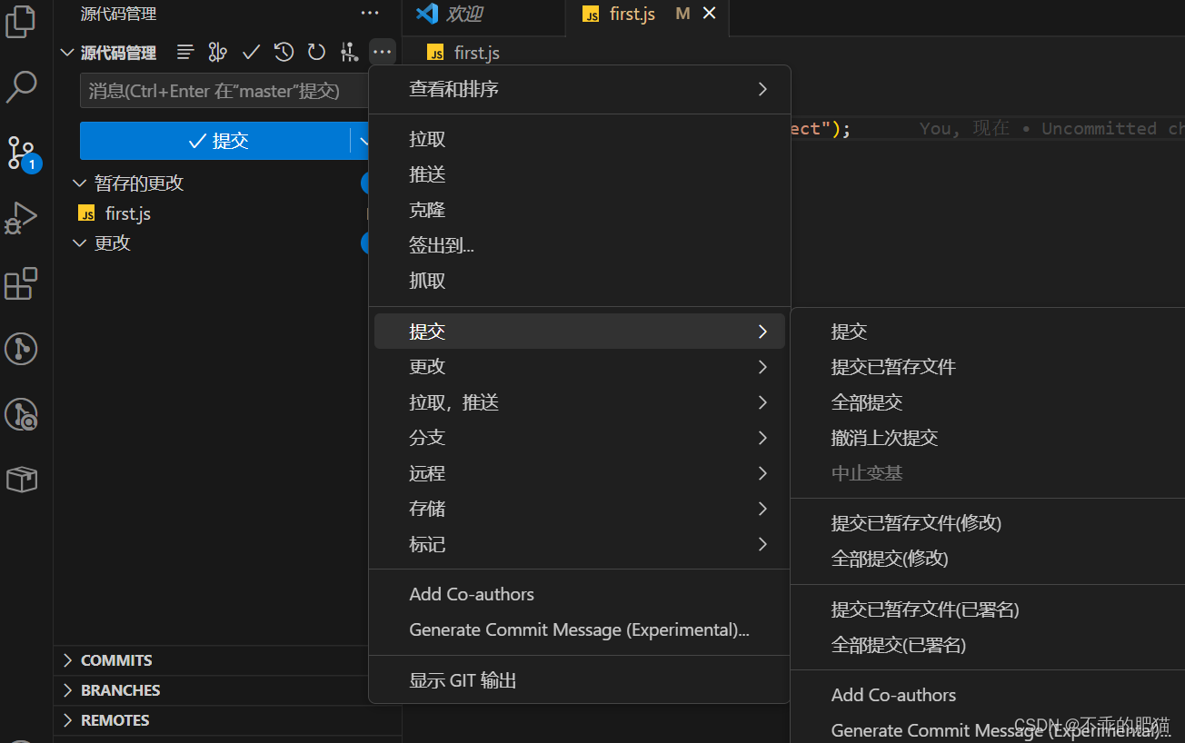Click the view as list icon in toolbar

click(185, 52)
